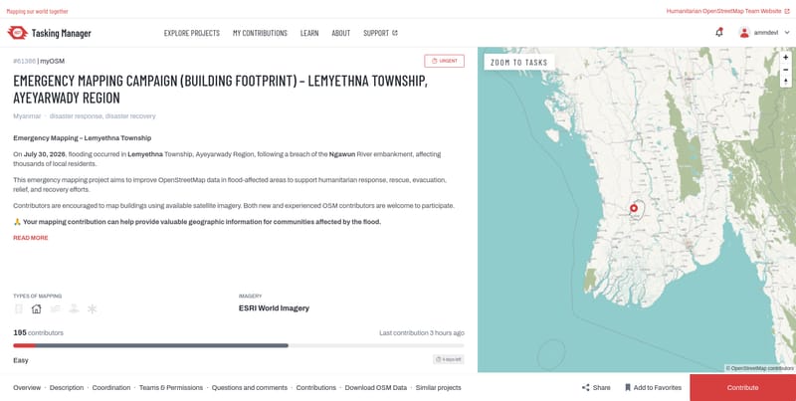The image size is (796, 401).
Task: Expand description with Read More
Action: click(x=31, y=238)
